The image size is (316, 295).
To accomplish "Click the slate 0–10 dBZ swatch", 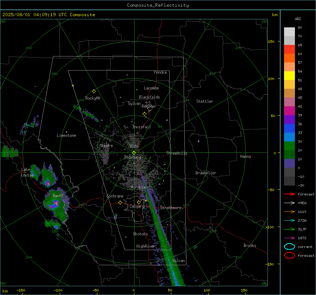I will point(289,163).
